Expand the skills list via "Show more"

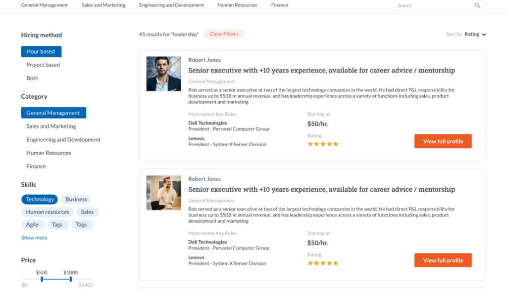(34, 237)
